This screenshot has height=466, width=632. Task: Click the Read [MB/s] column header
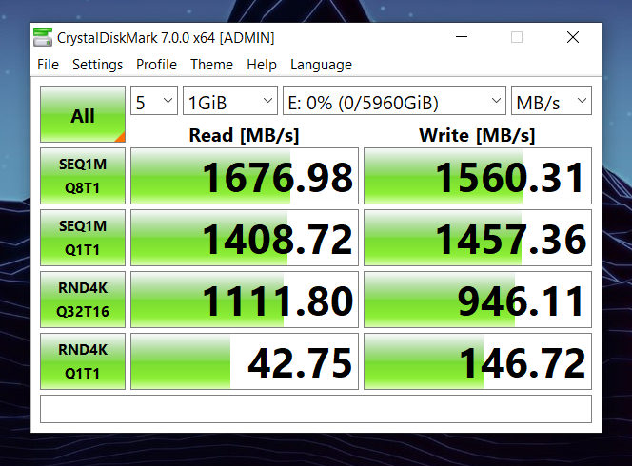(x=245, y=135)
